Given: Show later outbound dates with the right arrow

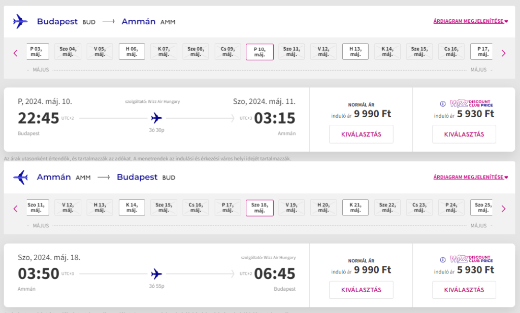Looking at the screenshot, I should (503, 53).
